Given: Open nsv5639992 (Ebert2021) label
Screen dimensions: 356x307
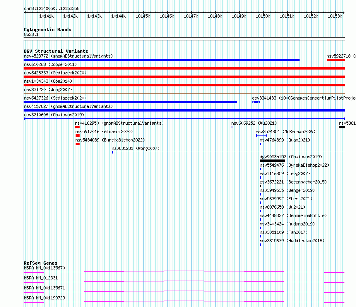Looking at the screenshot, I should [x=286, y=199].
